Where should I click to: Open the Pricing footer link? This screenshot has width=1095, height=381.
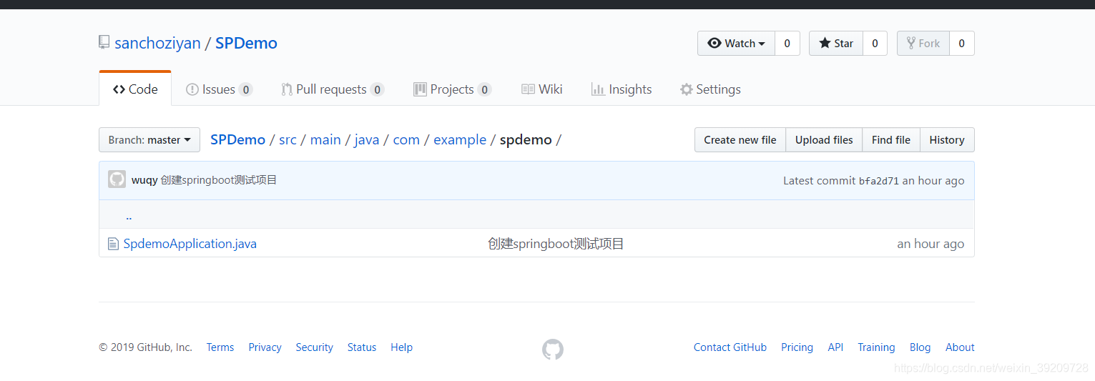pyautogui.click(x=797, y=347)
